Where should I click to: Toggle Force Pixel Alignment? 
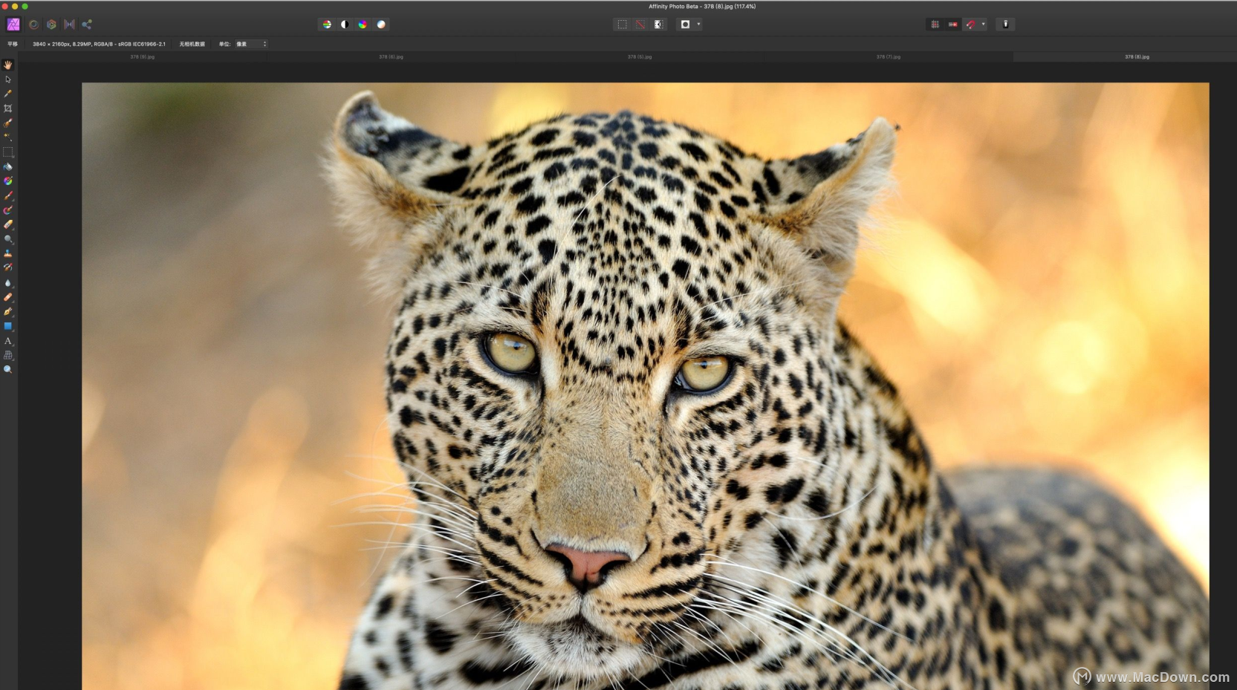952,25
